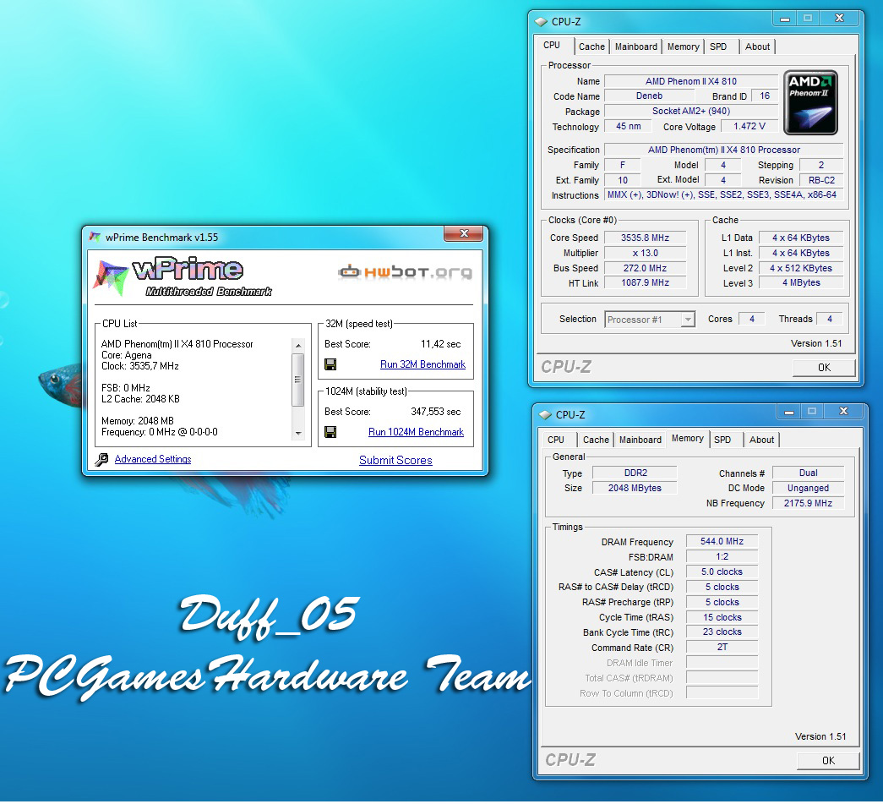Open SPD tab in upper CPU-Z window
The width and height of the screenshot is (883, 804).
(x=718, y=46)
